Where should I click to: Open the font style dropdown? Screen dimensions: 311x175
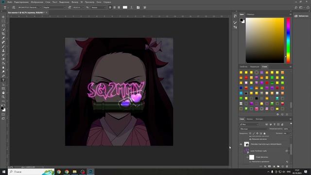(x=54, y=7)
